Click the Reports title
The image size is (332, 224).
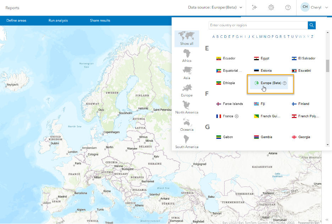pyautogui.click(x=12, y=8)
